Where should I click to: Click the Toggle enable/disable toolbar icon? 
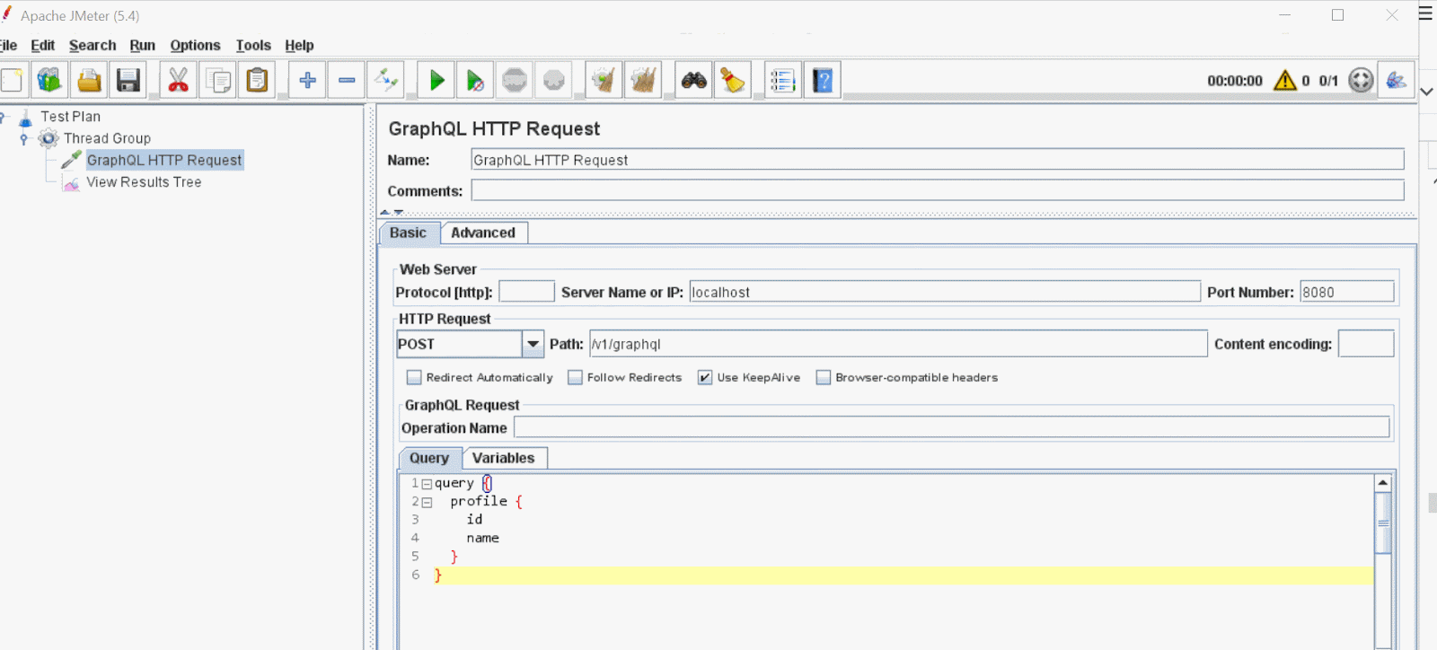(386, 81)
